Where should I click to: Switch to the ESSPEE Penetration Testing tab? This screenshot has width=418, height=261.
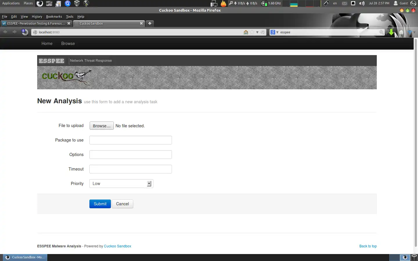point(36,23)
